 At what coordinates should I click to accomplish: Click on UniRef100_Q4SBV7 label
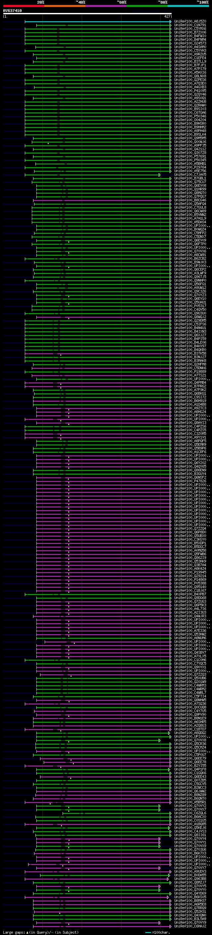pos(190,652)
